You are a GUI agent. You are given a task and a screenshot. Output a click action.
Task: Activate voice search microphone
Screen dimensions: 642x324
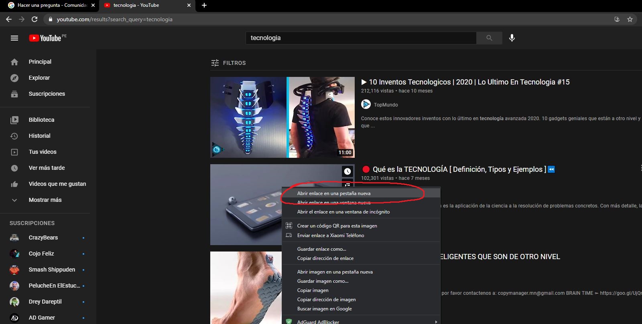(x=512, y=38)
